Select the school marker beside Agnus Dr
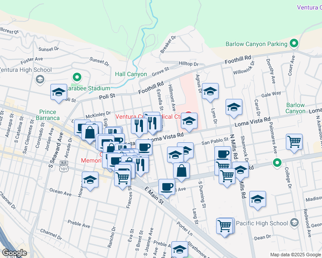Image resolution: width=322 pixels, height=258 pixels. [x=210, y=93]
